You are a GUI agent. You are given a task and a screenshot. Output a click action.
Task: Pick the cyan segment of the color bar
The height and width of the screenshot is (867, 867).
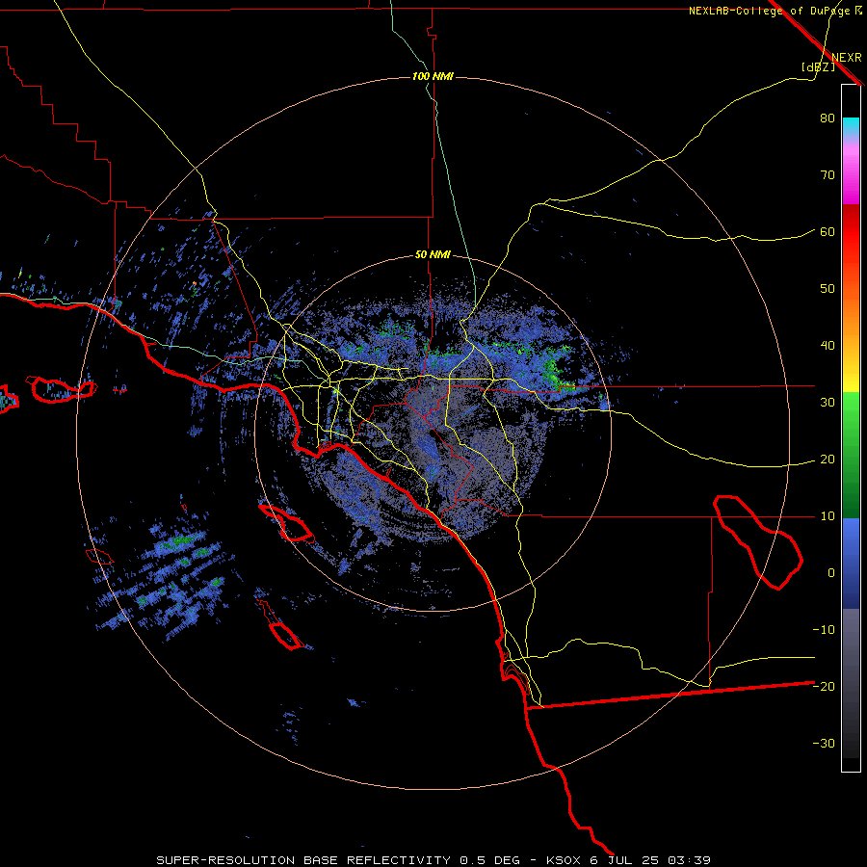[x=851, y=127]
